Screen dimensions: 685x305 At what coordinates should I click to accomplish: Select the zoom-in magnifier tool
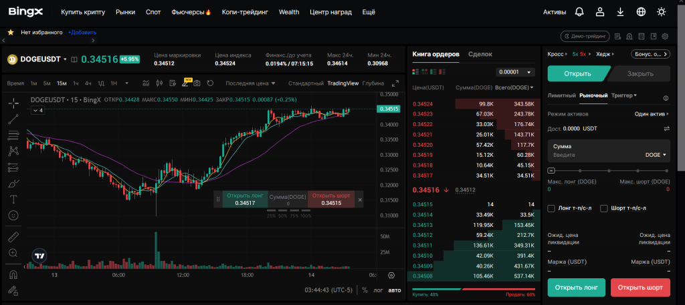click(x=13, y=253)
